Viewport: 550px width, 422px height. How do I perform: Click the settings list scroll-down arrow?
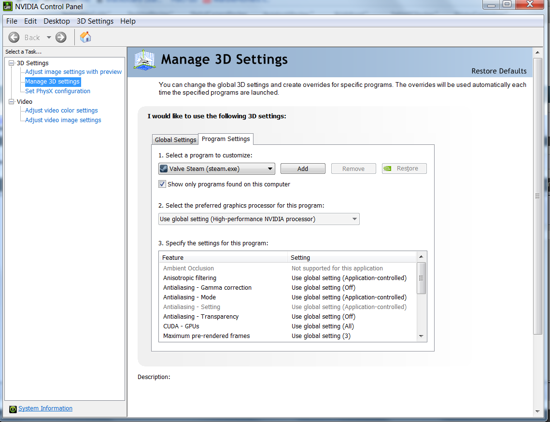point(421,336)
